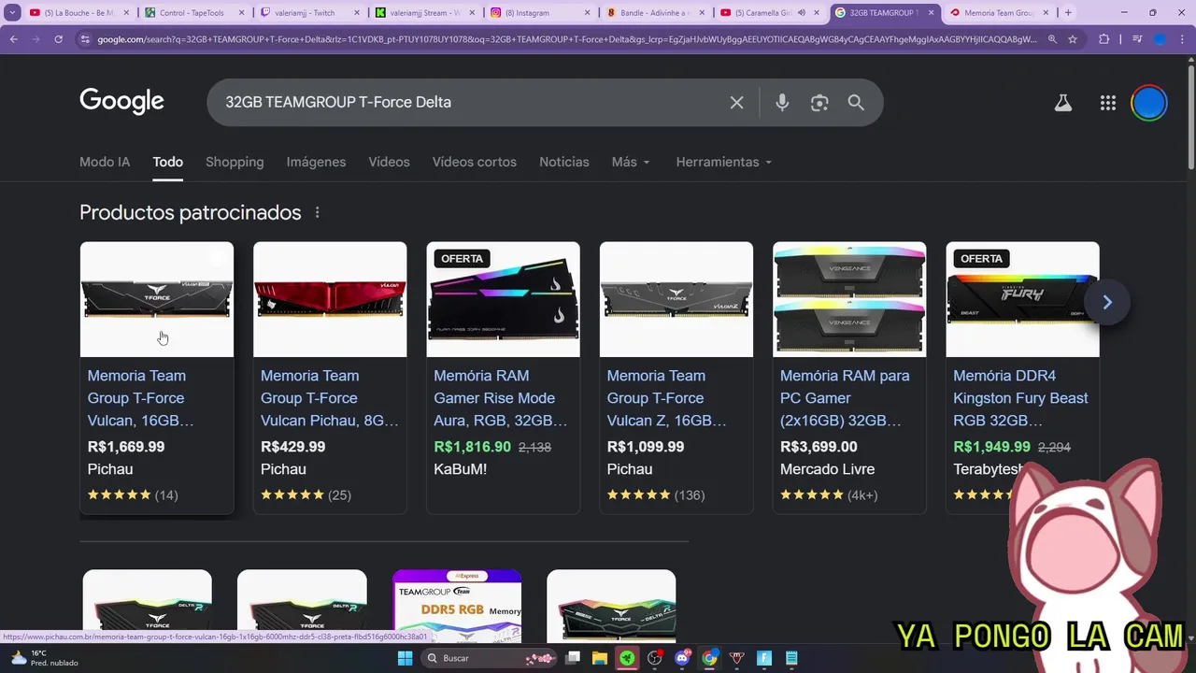Image resolution: width=1196 pixels, height=673 pixels.
Task: Click the R$1,669.99 price
Action: pos(126,447)
